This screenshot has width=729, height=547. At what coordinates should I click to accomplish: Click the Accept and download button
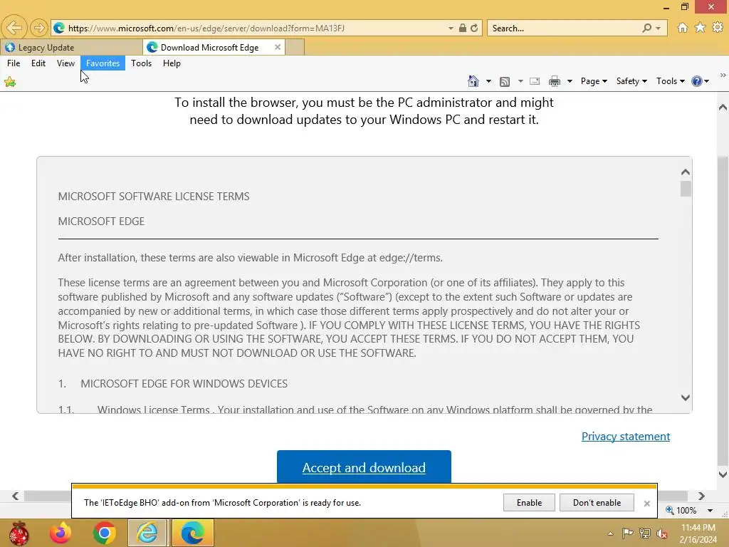(364, 467)
